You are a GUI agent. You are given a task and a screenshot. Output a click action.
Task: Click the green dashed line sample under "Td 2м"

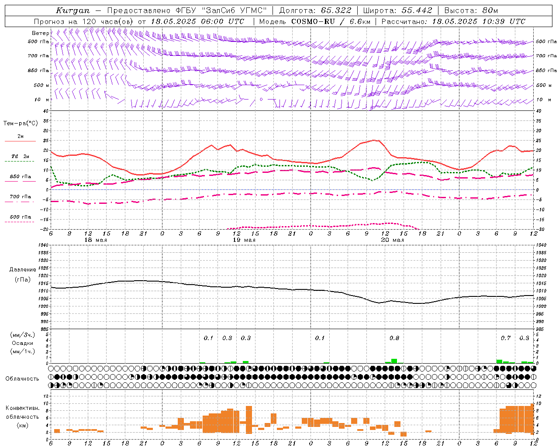[20, 162]
